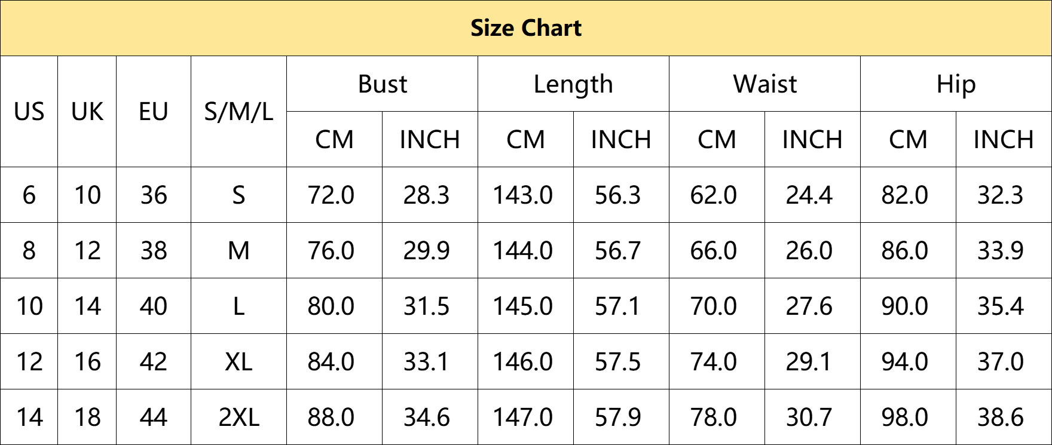The height and width of the screenshot is (445, 1052).
Task: Click bust value 72.0 cell
Action: (x=335, y=195)
